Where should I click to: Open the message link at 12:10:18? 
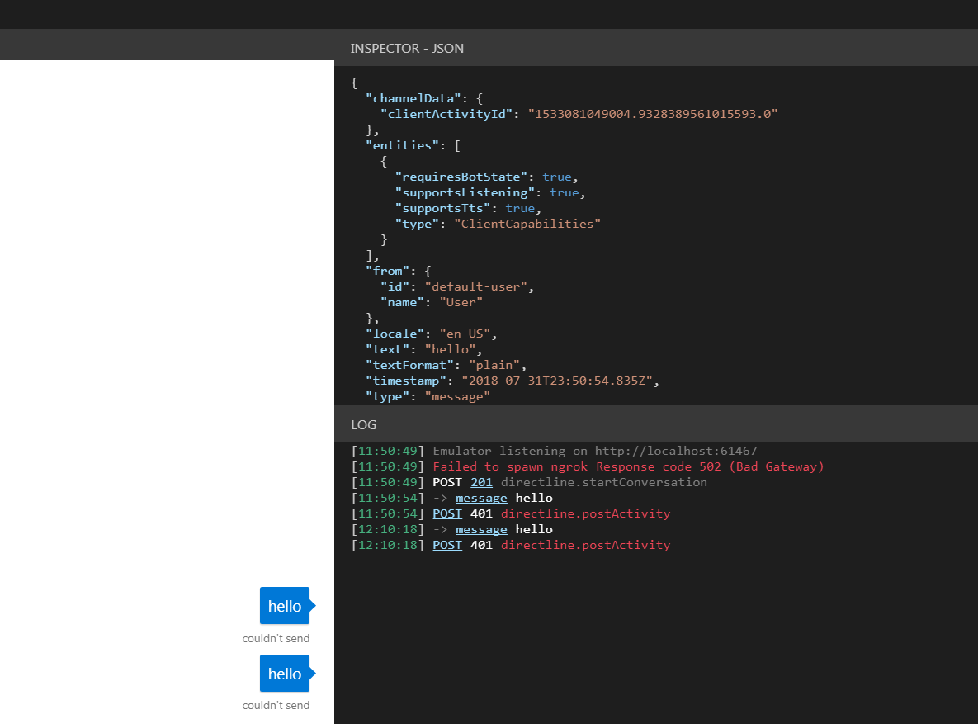481,528
